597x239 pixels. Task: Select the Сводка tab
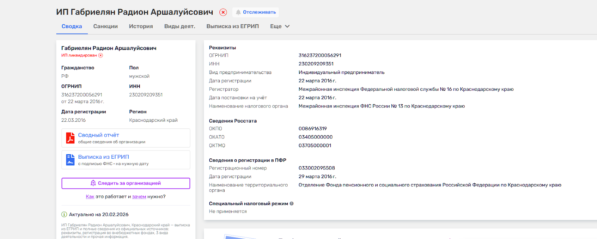[x=72, y=26]
